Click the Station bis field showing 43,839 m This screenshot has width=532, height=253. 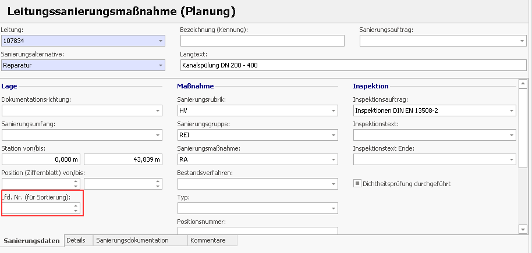coord(123,159)
